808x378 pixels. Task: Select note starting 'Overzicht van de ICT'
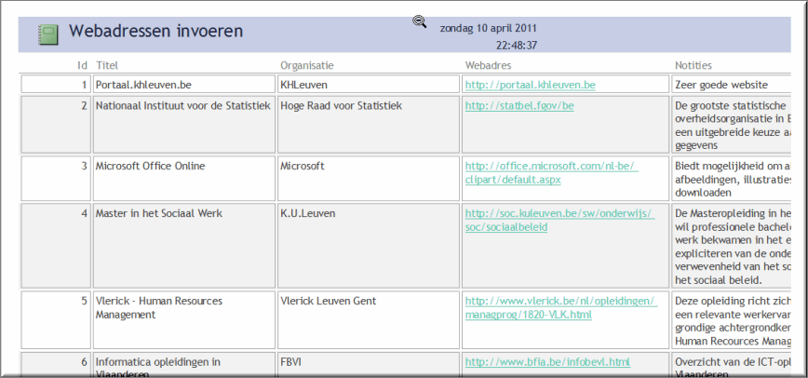pyautogui.click(x=732, y=365)
